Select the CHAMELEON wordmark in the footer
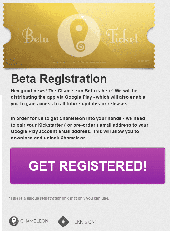Screen dimensions: 170x231 pyautogui.click(x=34, y=221)
